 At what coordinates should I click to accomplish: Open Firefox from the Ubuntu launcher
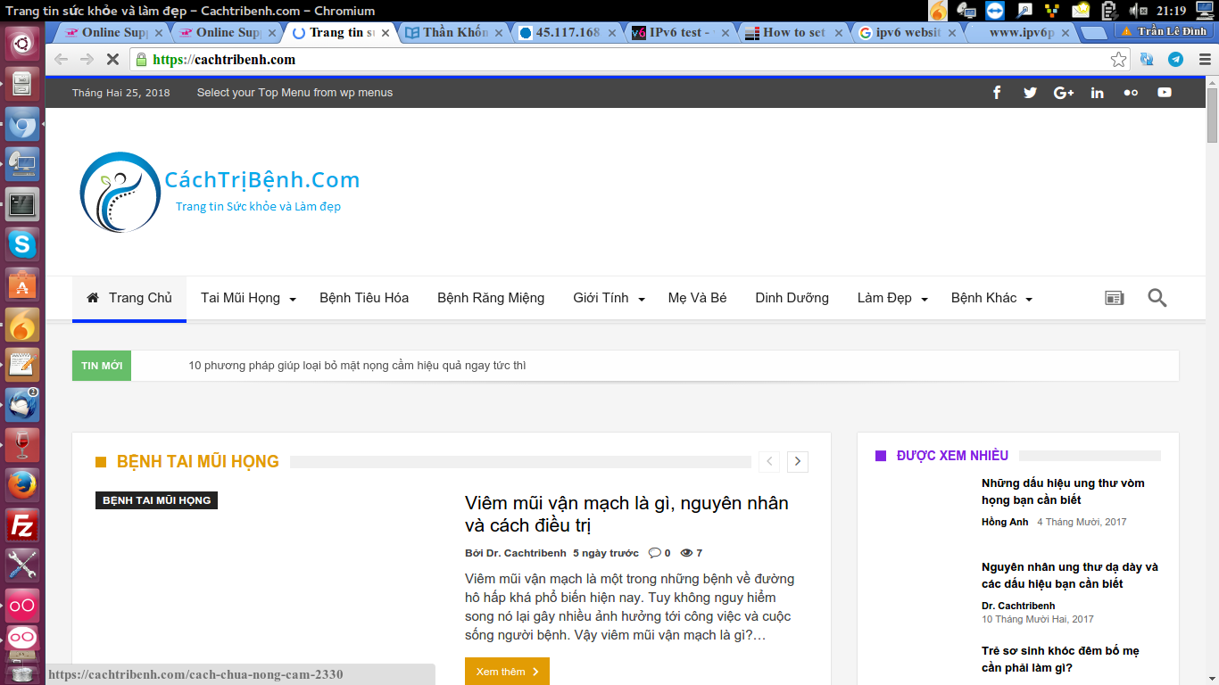[x=22, y=485]
